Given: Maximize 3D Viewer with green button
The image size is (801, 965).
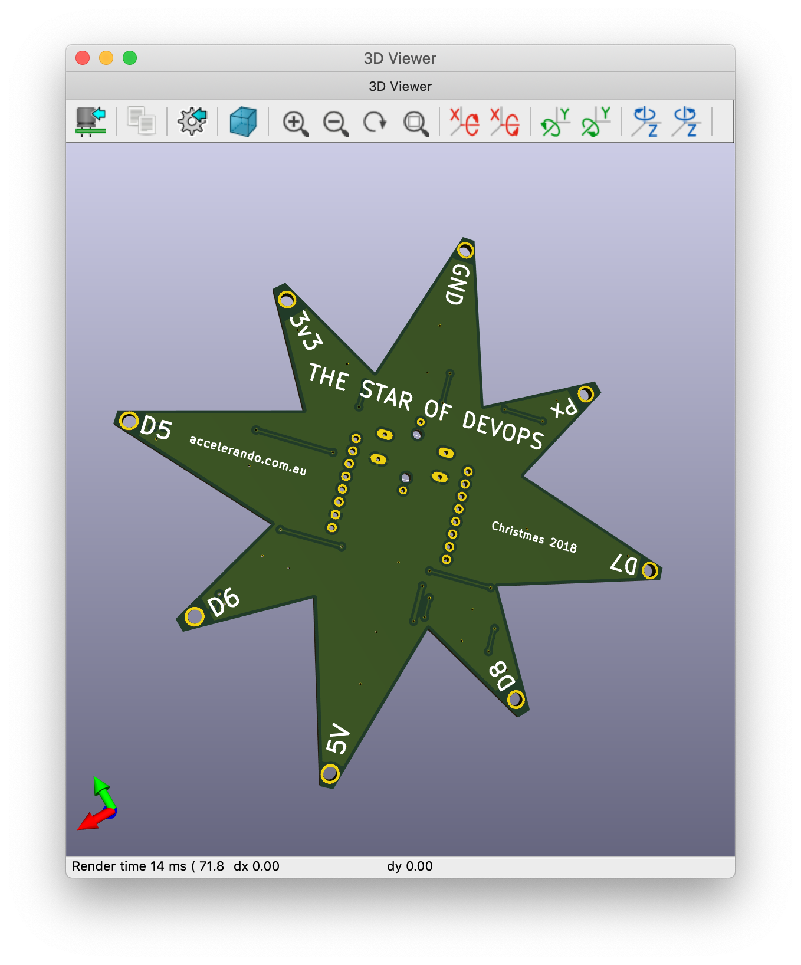Looking at the screenshot, I should pyautogui.click(x=130, y=58).
